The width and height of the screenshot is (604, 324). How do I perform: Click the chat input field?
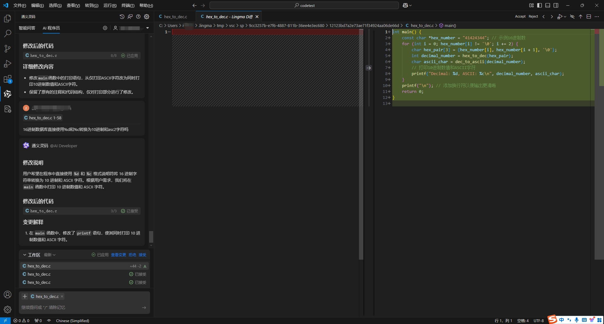pyautogui.click(x=80, y=307)
